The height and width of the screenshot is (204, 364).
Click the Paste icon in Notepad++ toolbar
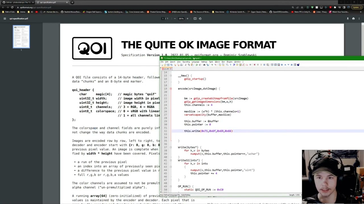[x=192, y=65]
